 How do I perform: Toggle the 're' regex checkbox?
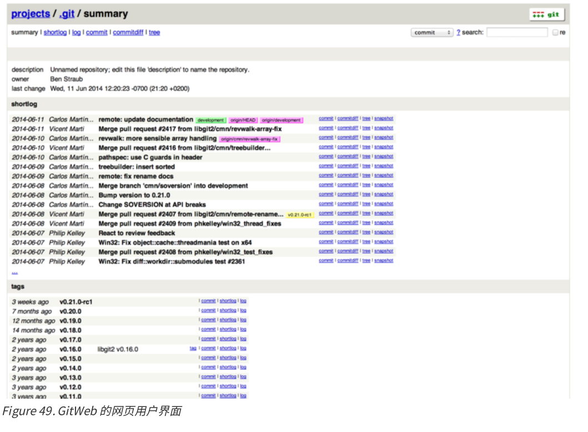555,33
